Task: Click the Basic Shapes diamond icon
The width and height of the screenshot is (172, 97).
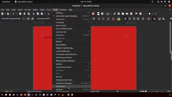Action: [150, 14]
